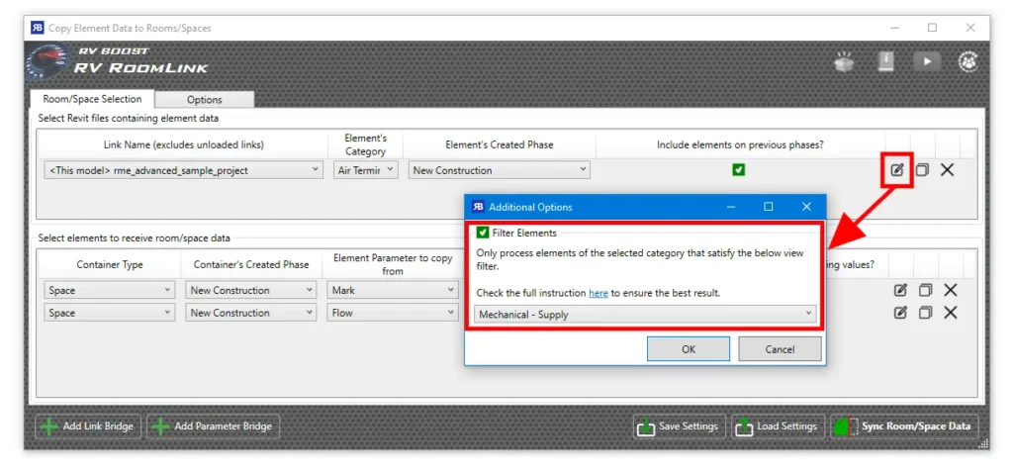
Task: Uncheck the Filter Elements checkbox
Action: point(483,233)
